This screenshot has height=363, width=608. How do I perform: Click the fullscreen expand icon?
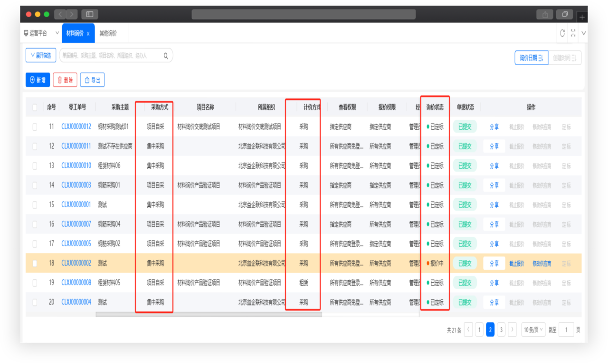click(x=573, y=33)
